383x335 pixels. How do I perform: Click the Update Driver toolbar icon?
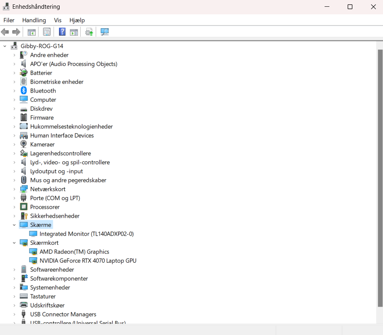coord(89,31)
